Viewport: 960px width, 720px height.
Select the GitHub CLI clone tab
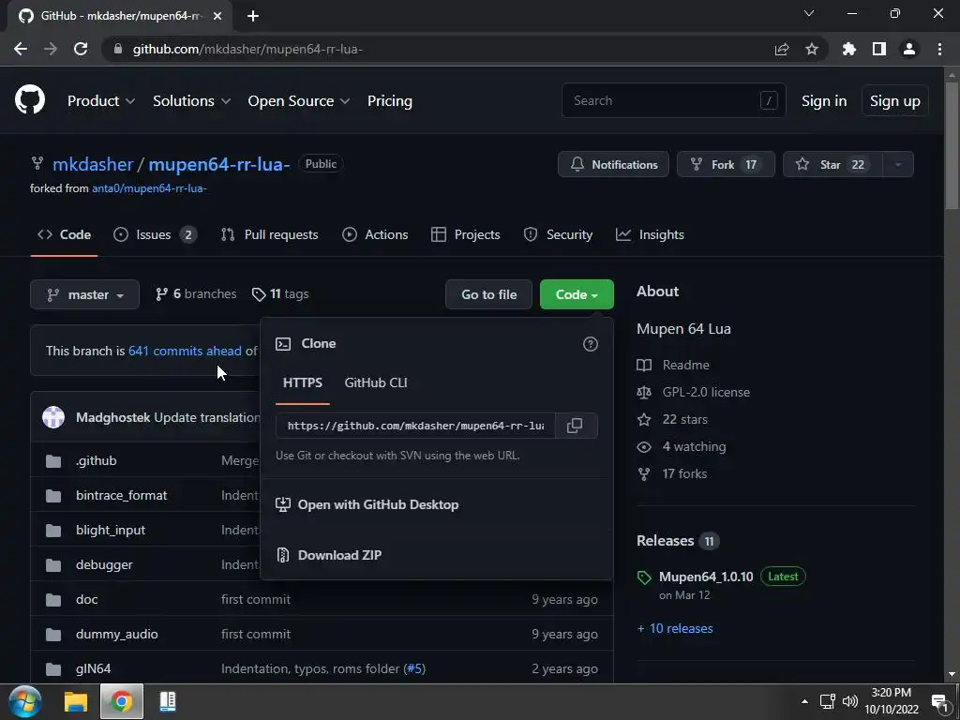click(376, 382)
